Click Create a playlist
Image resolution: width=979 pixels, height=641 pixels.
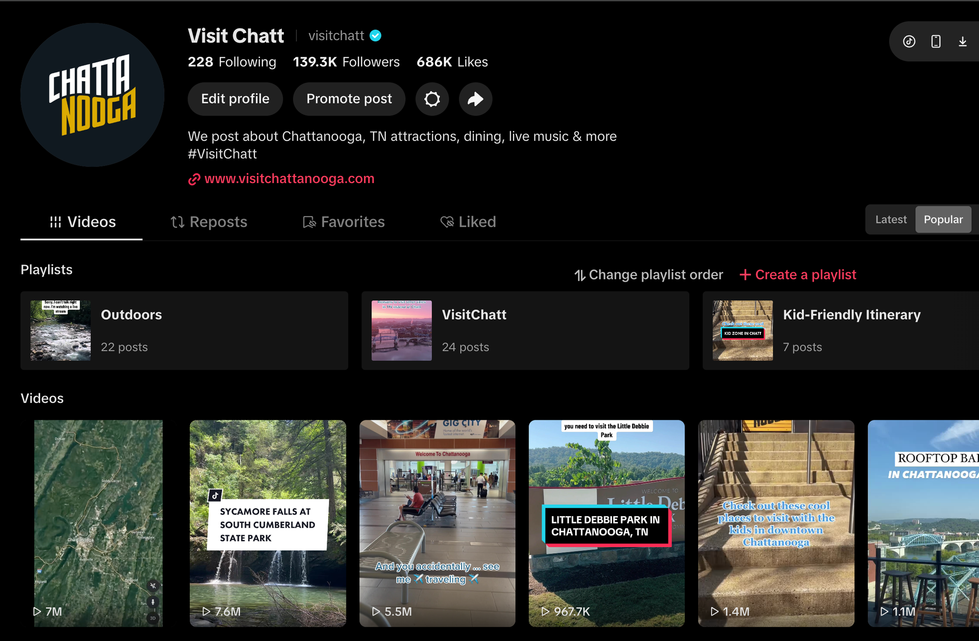[798, 275]
